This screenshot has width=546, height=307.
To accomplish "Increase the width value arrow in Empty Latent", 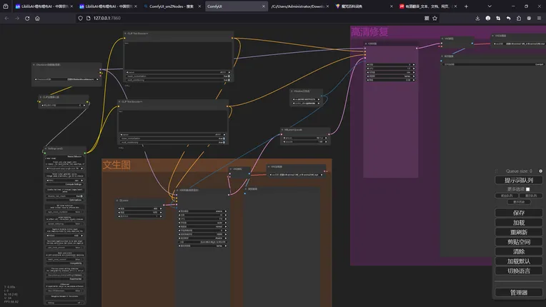I will tap(160, 208).
